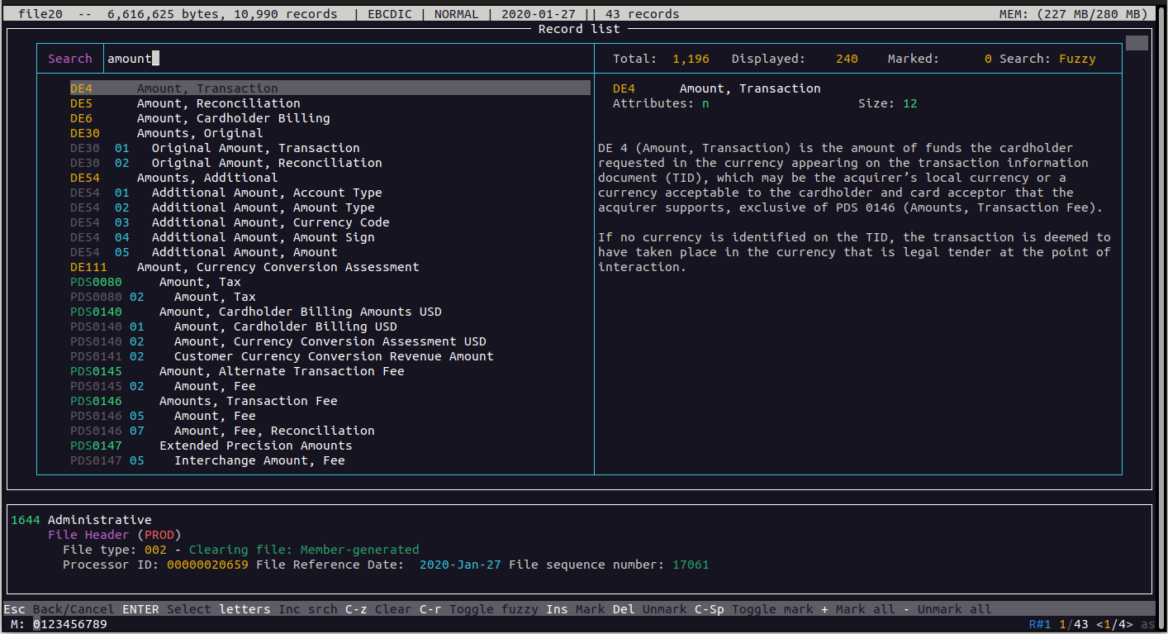Click the Fuzzy search mode indicator
Image resolution: width=1168 pixels, height=634 pixels.
[x=1077, y=59]
